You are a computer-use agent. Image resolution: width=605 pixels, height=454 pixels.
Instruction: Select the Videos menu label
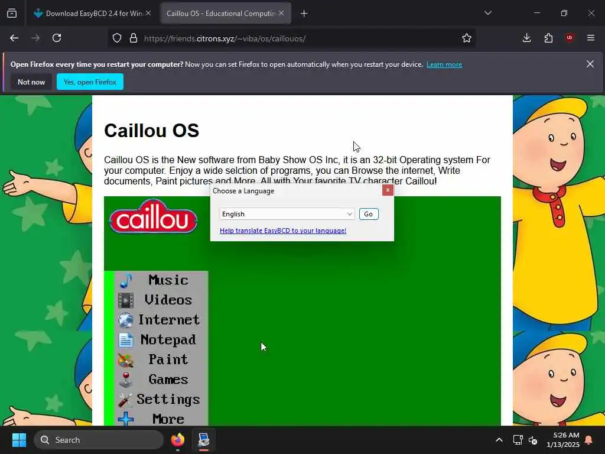coord(168,300)
